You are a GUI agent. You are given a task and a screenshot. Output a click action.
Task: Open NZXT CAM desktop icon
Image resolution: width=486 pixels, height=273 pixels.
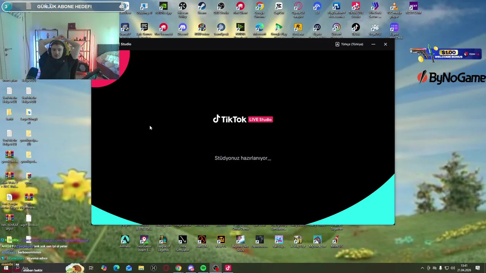click(x=413, y=9)
